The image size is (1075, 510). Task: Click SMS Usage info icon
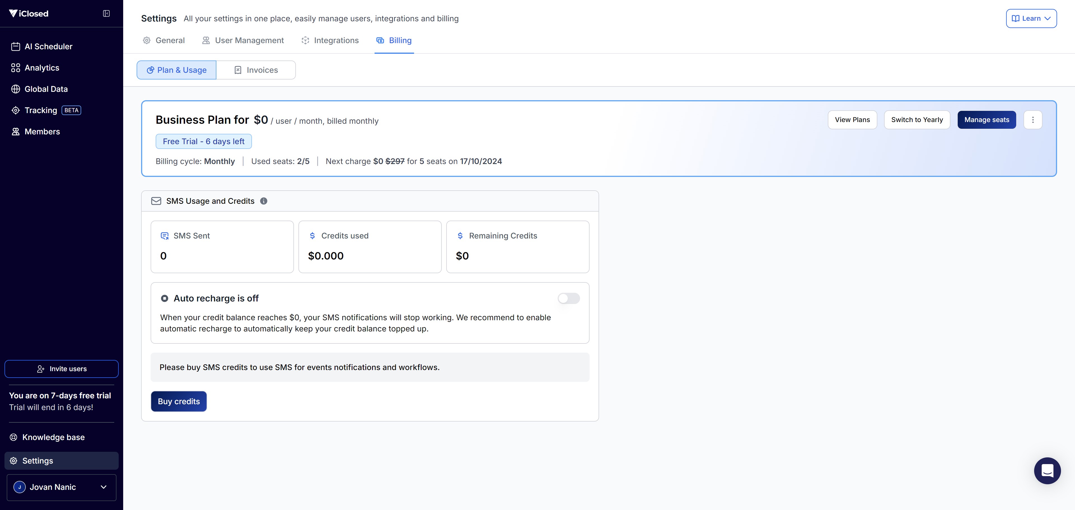pos(264,201)
